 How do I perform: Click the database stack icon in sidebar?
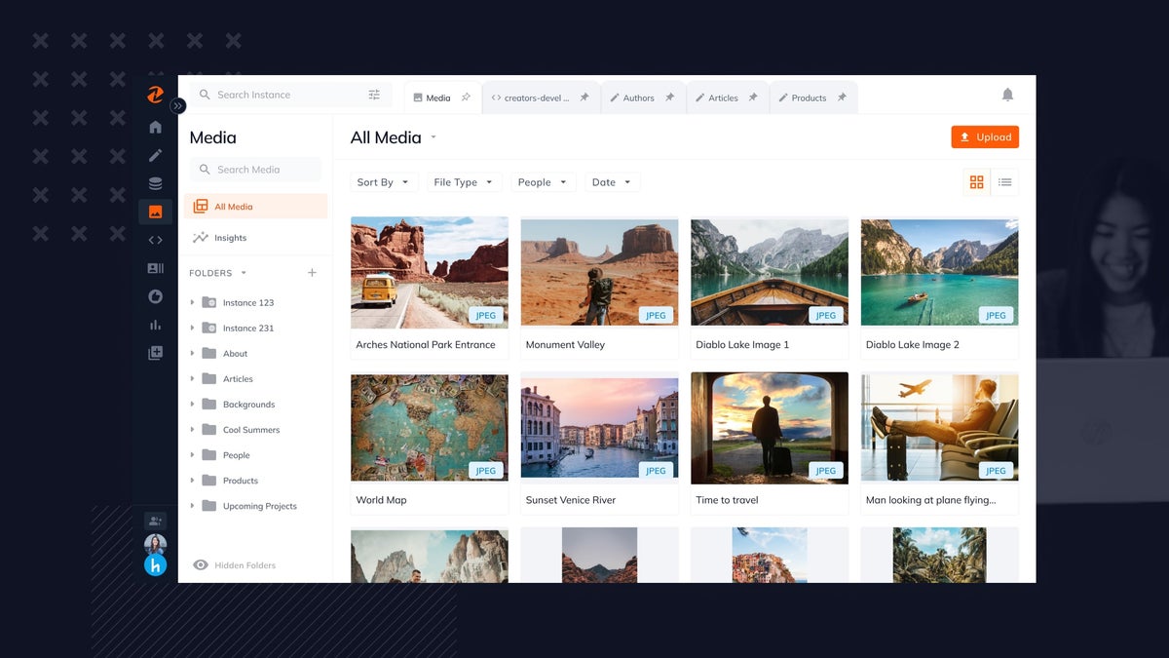tap(155, 182)
